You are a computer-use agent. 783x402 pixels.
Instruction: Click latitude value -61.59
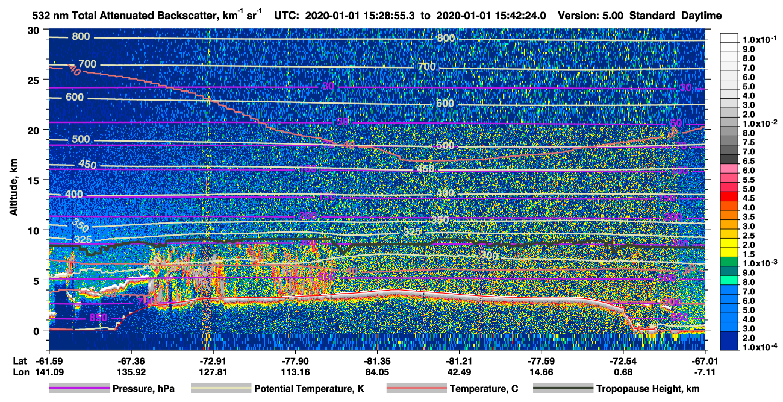pyautogui.click(x=49, y=361)
